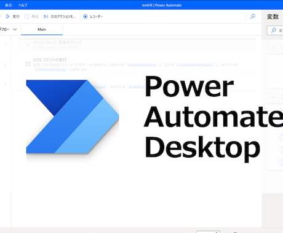Expand the サブフロー dropdown
Image resolution: width=283 pixels, height=233 pixels.
pos(8,29)
